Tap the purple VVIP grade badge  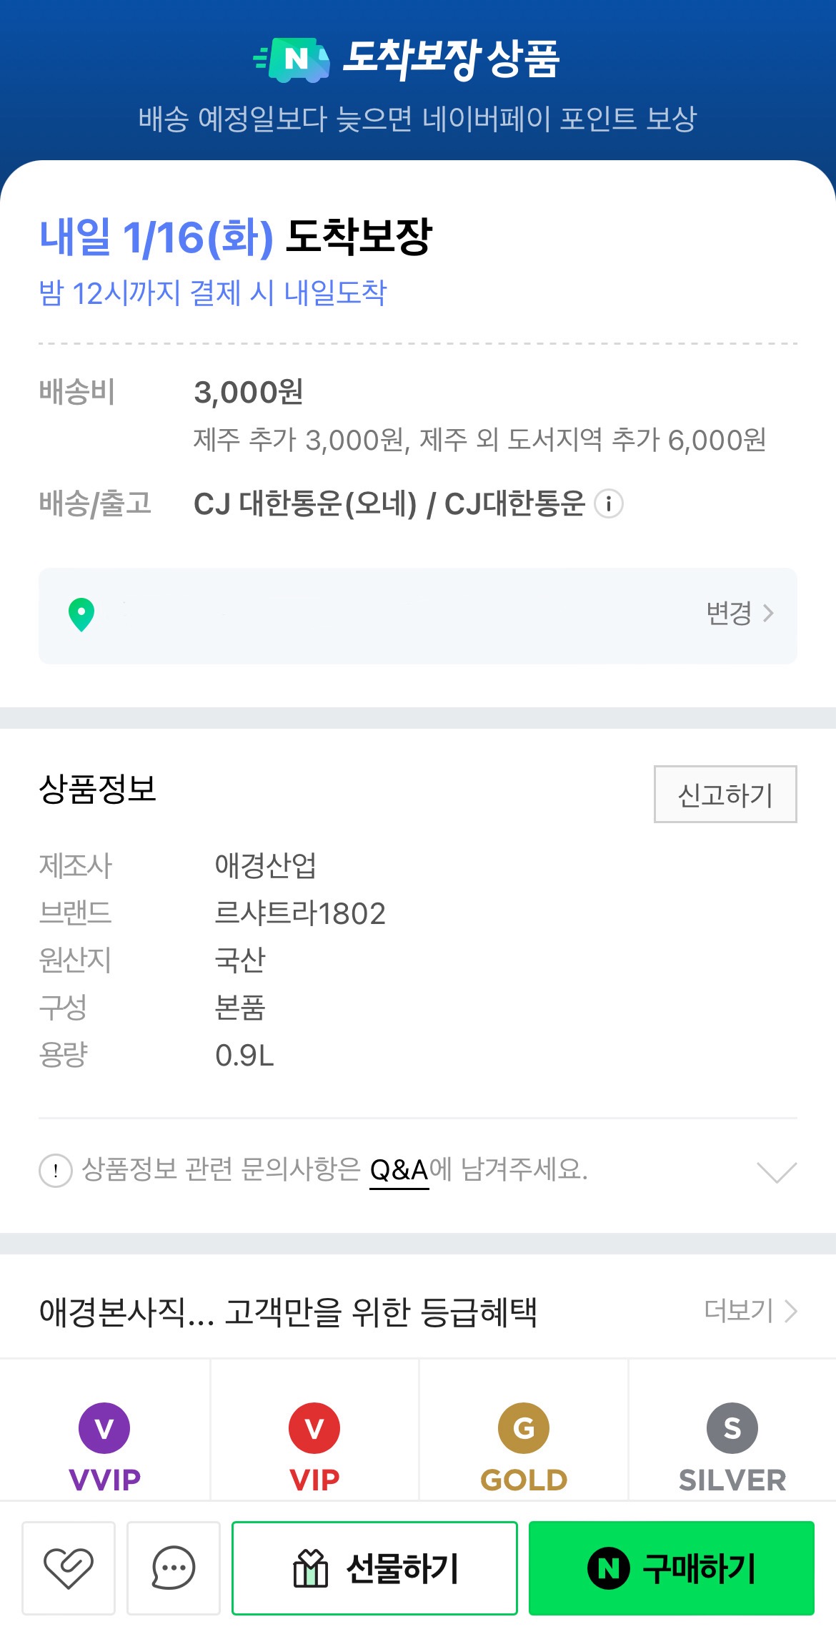[x=104, y=1428]
